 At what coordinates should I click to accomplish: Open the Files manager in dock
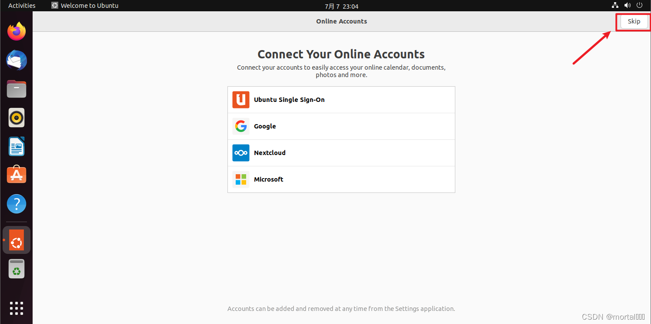(x=17, y=89)
